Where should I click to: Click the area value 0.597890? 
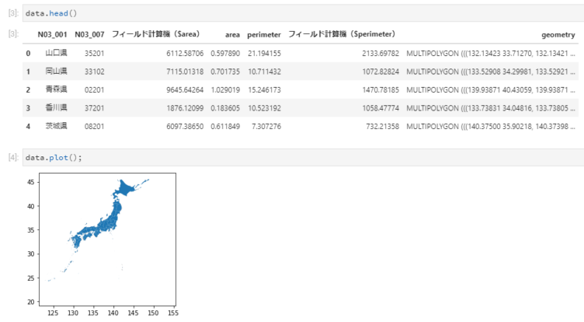225,54
